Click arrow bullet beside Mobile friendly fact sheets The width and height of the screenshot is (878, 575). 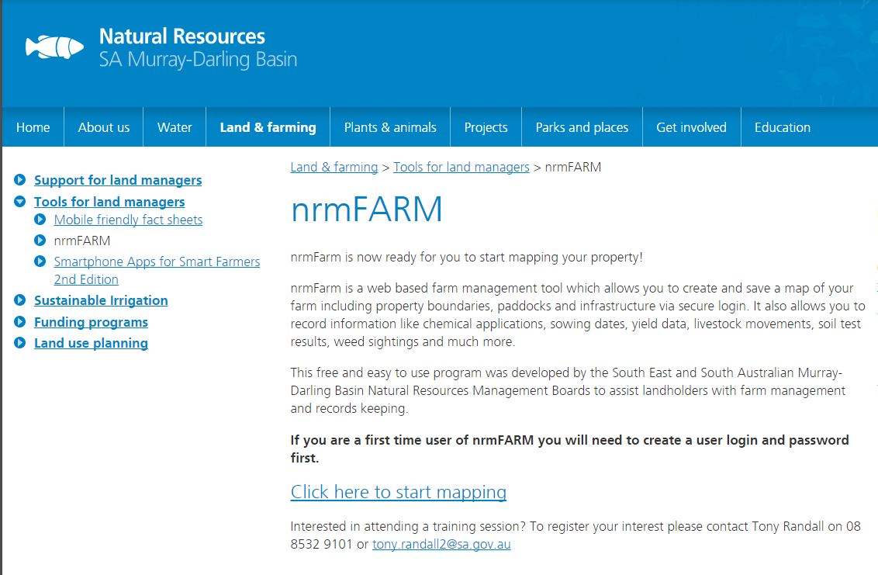(x=40, y=220)
